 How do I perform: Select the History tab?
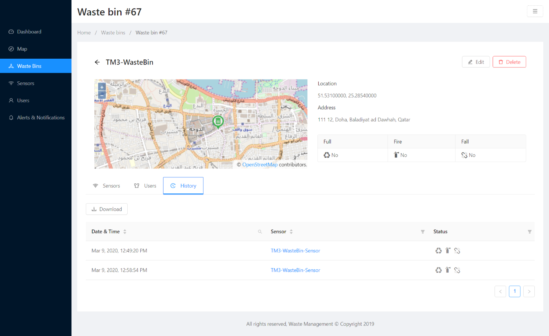coord(183,186)
